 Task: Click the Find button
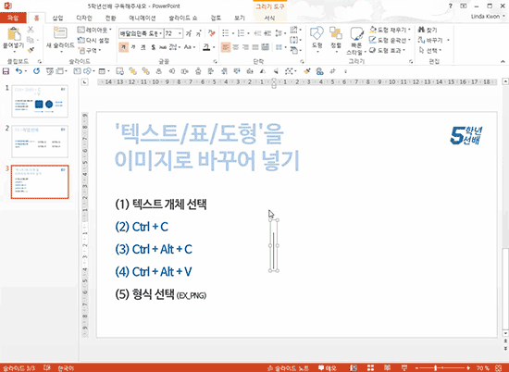pos(428,30)
